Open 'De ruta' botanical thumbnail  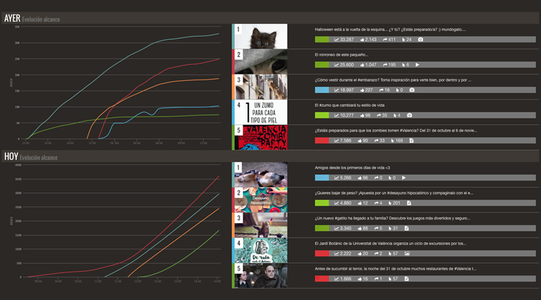tap(261, 250)
